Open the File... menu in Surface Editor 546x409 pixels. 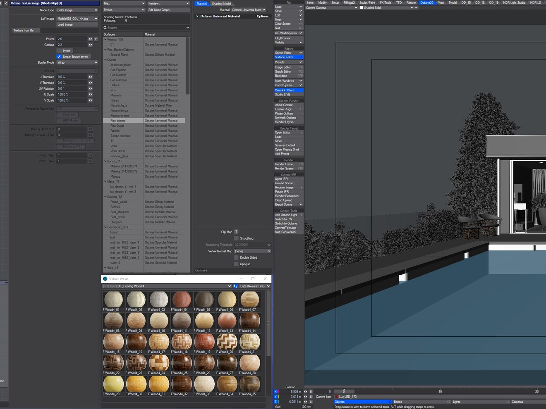coord(124,3)
